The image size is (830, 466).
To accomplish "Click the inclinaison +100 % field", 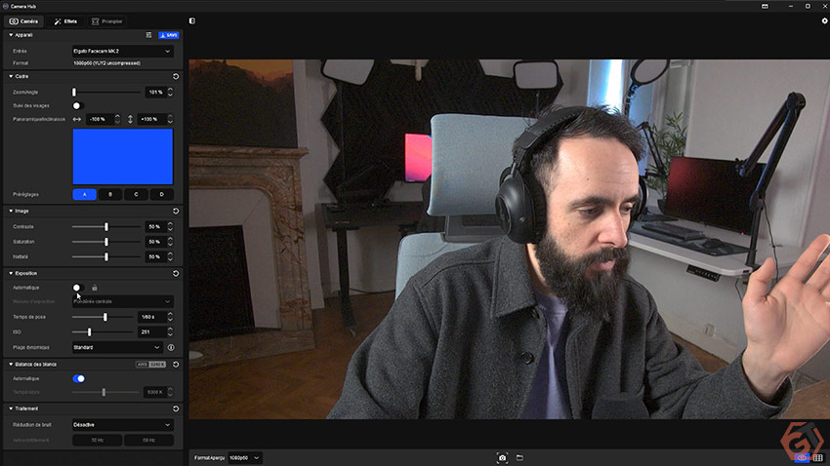I will pyautogui.click(x=150, y=119).
